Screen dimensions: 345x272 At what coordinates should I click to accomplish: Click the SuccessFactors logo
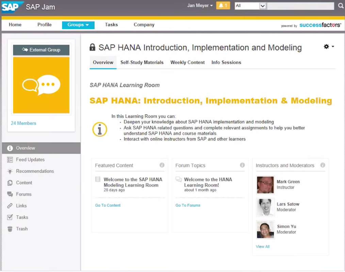(x=321, y=25)
